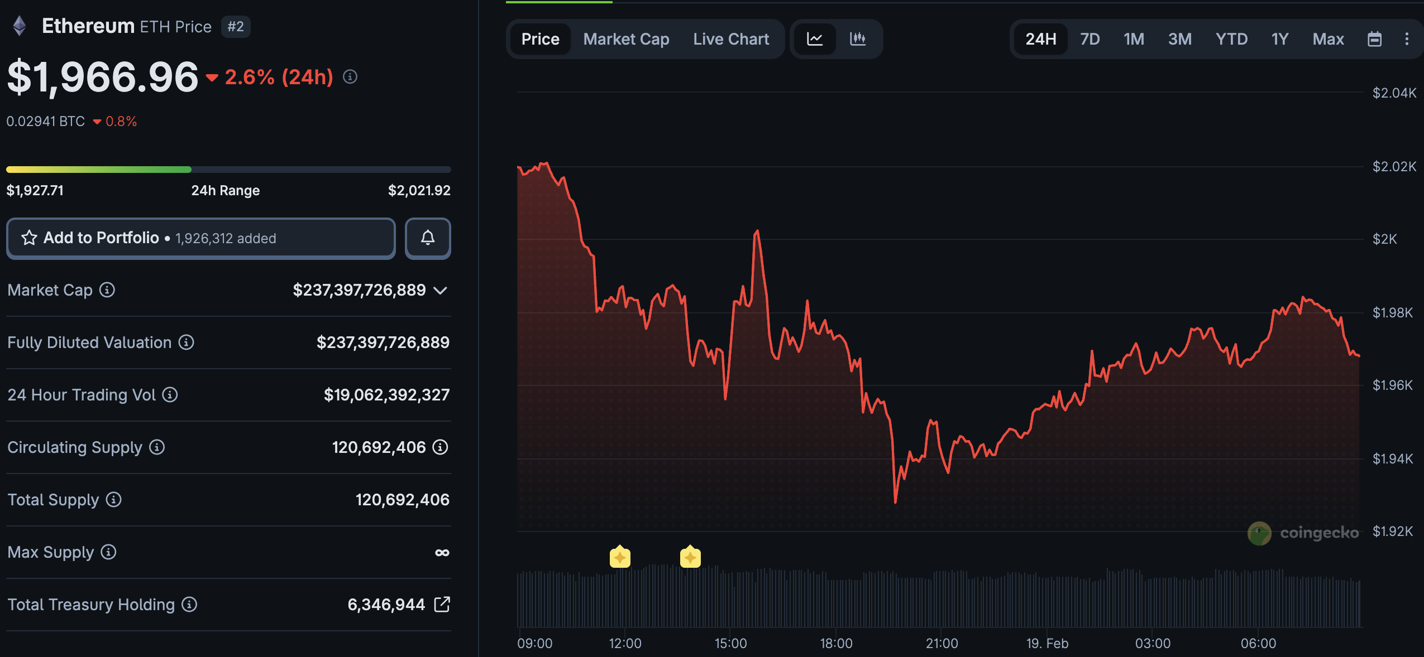Click the $19,062,392,327 trading volume value

pos(386,395)
